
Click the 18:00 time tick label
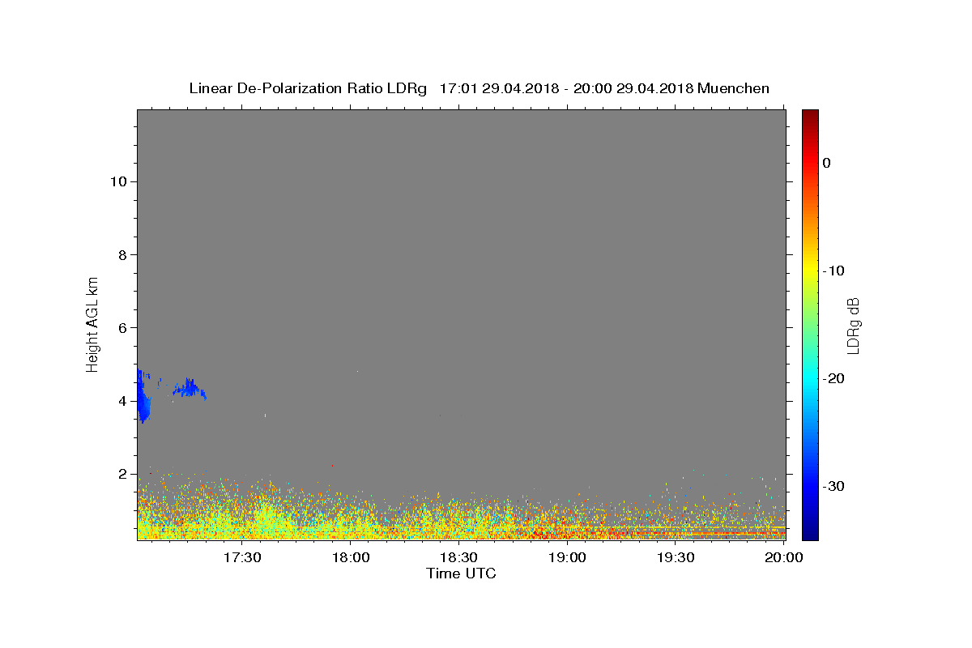coord(351,558)
